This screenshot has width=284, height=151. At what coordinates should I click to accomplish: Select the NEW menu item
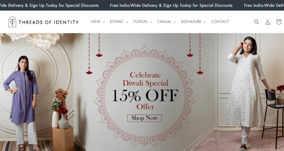(96, 22)
